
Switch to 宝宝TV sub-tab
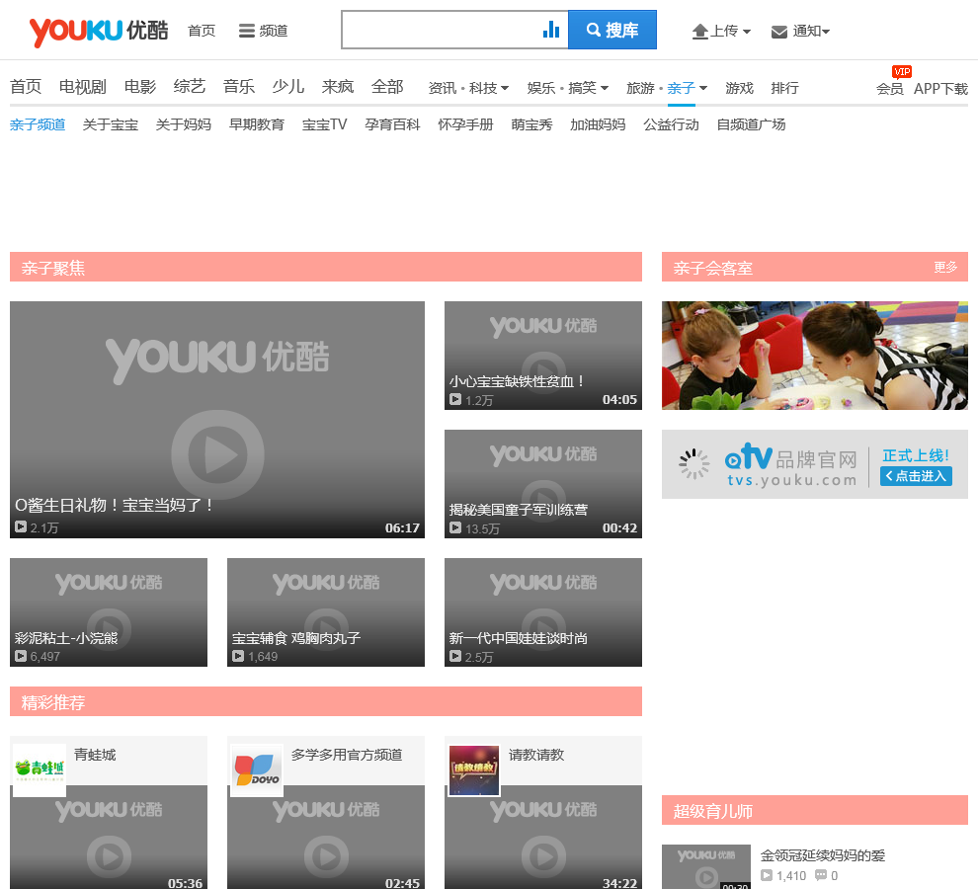(x=324, y=124)
